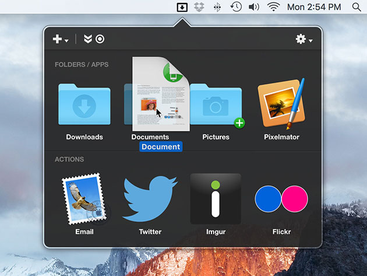Screen dimensions: 367x276
Task: Click the Imgur label
Action: 216,232
